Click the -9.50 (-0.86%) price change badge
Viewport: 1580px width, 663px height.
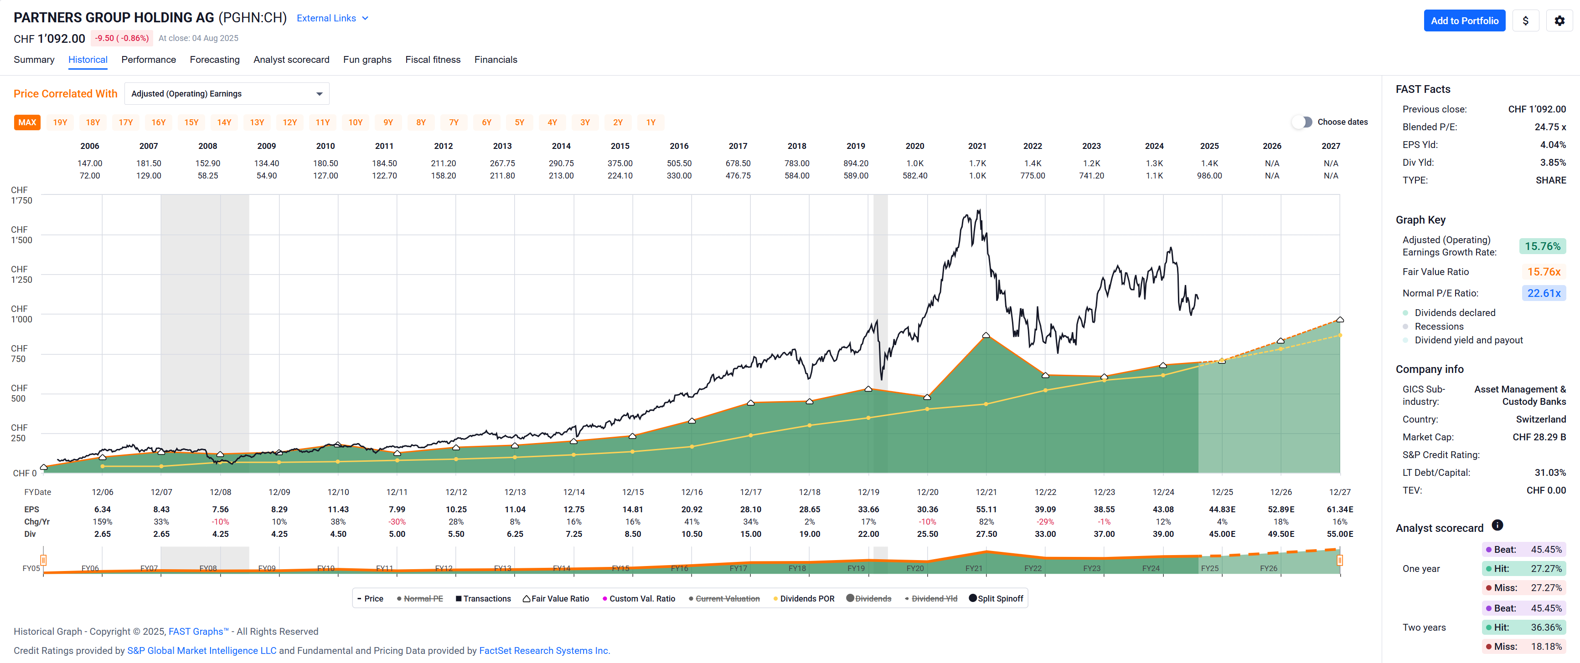point(121,38)
